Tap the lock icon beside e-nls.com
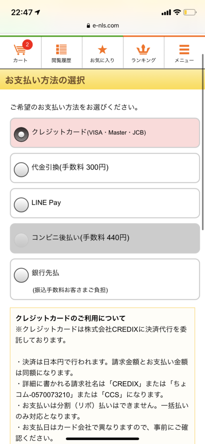This screenshot has height=444, width=205. click(89, 26)
